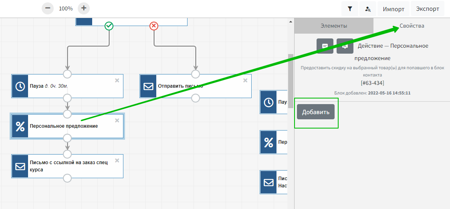
Task: Close the Персональное предложение block
Action: (117, 121)
